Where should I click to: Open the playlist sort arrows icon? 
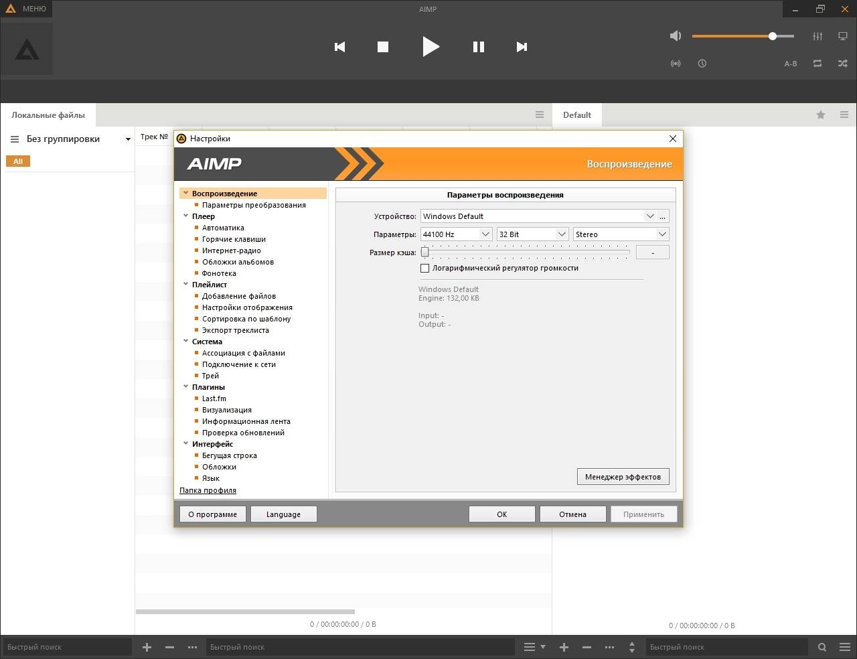click(x=632, y=647)
